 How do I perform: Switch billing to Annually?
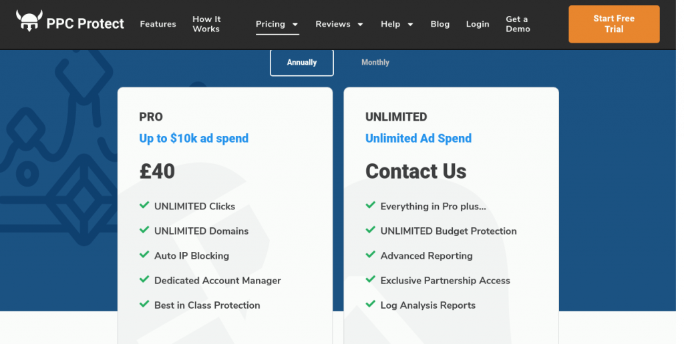[x=302, y=63]
